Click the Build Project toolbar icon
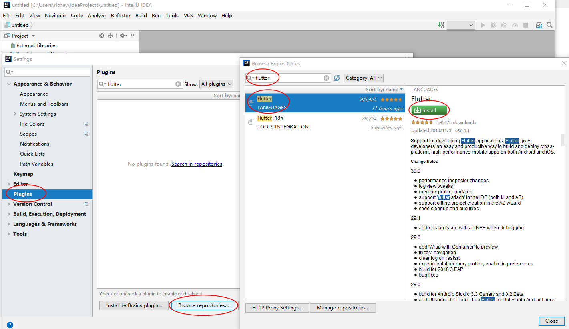The width and height of the screenshot is (569, 329). [442, 25]
